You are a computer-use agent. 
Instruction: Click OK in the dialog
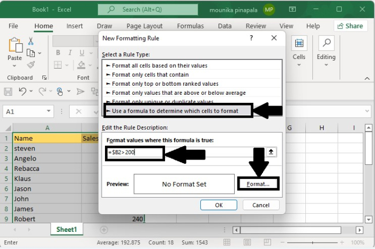(219, 205)
